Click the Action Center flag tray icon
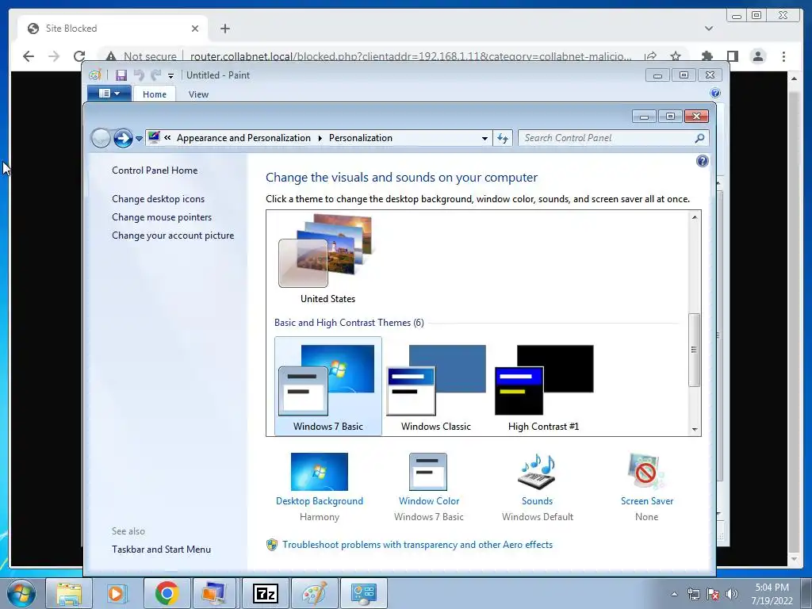 point(713,594)
